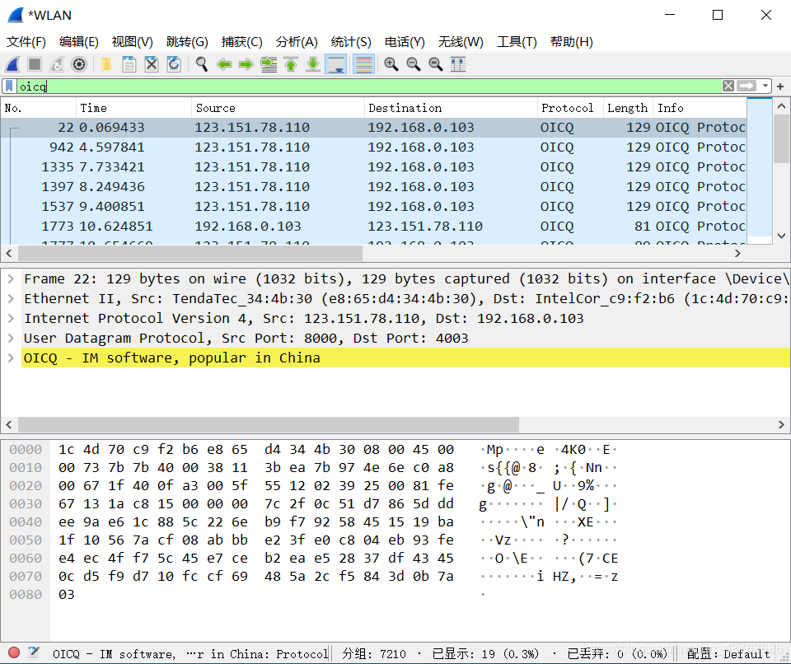Click the resize columns icon
This screenshot has height=664, width=791.
click(x=458, y=64)
